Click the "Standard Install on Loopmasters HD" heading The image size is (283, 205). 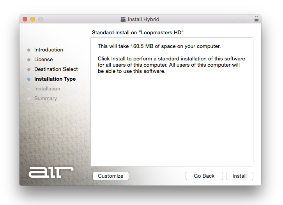point(138,32)
